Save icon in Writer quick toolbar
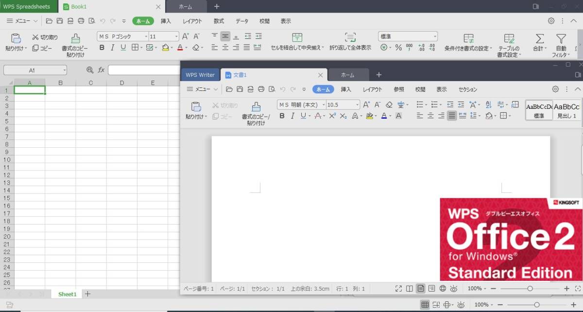Image resolution: width=583 pixels, height=312 pixels. tap(240, 89)
